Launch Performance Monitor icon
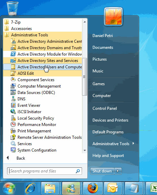The height and width of the screenshot is (195, 157). click(x=13, y=124)
